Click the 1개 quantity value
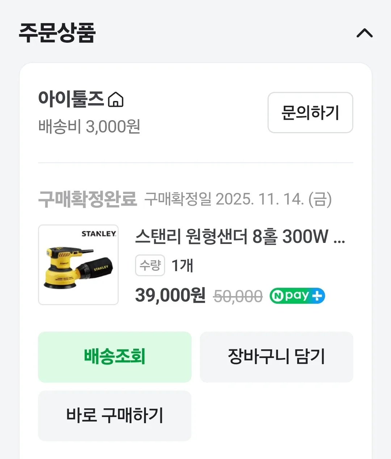The height and width of the screenshot is (459, 391). pyautogui.click(x=182, y=266)
